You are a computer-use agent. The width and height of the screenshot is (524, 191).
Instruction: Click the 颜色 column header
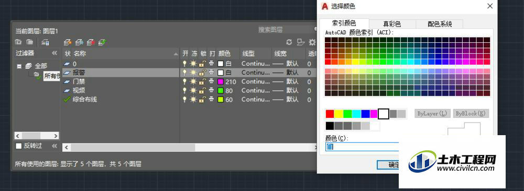tap(224, 54)
